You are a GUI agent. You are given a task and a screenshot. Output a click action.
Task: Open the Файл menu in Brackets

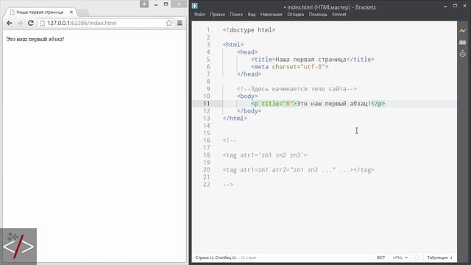pos(199,15)
